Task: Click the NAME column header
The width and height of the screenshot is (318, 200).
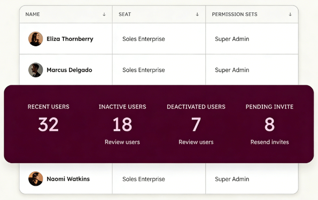Action: point(33,14)
